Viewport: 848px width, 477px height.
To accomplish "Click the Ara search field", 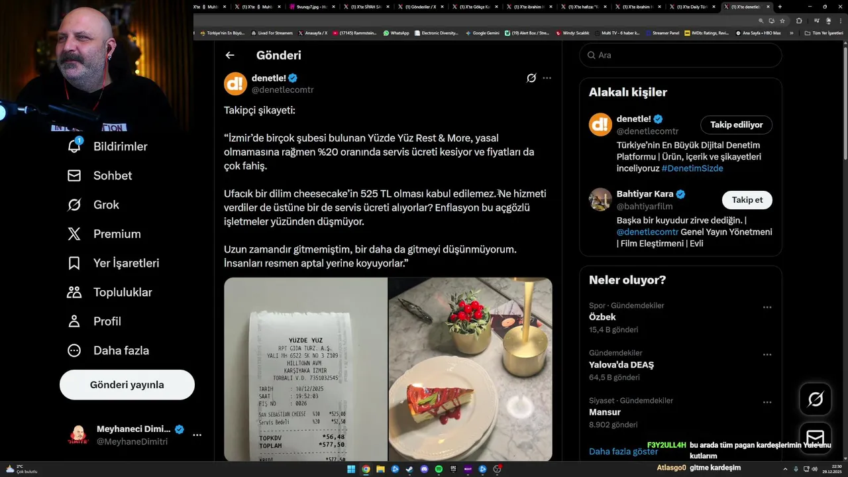I will (x=680, y=56).
